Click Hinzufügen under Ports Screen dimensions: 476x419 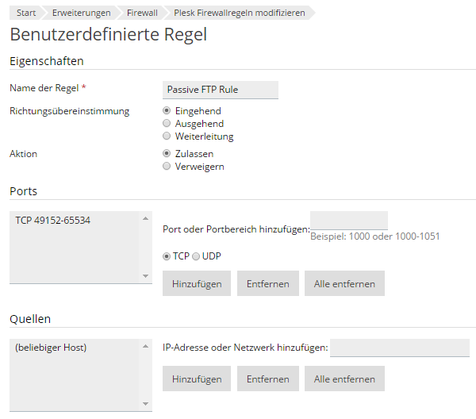click(x=197, y=283)
